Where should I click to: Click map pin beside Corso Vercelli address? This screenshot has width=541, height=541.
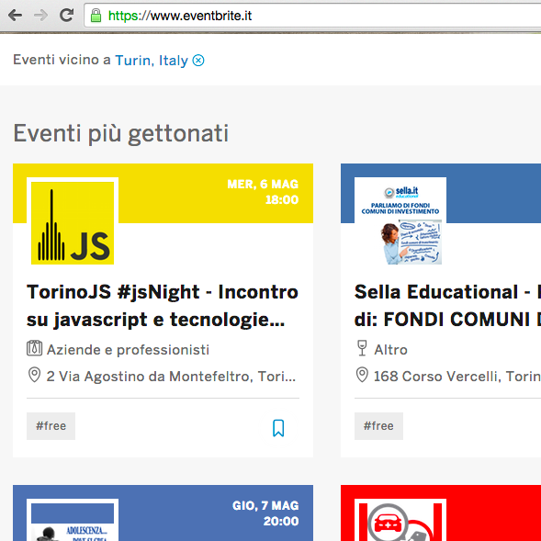tap(362, 375)
